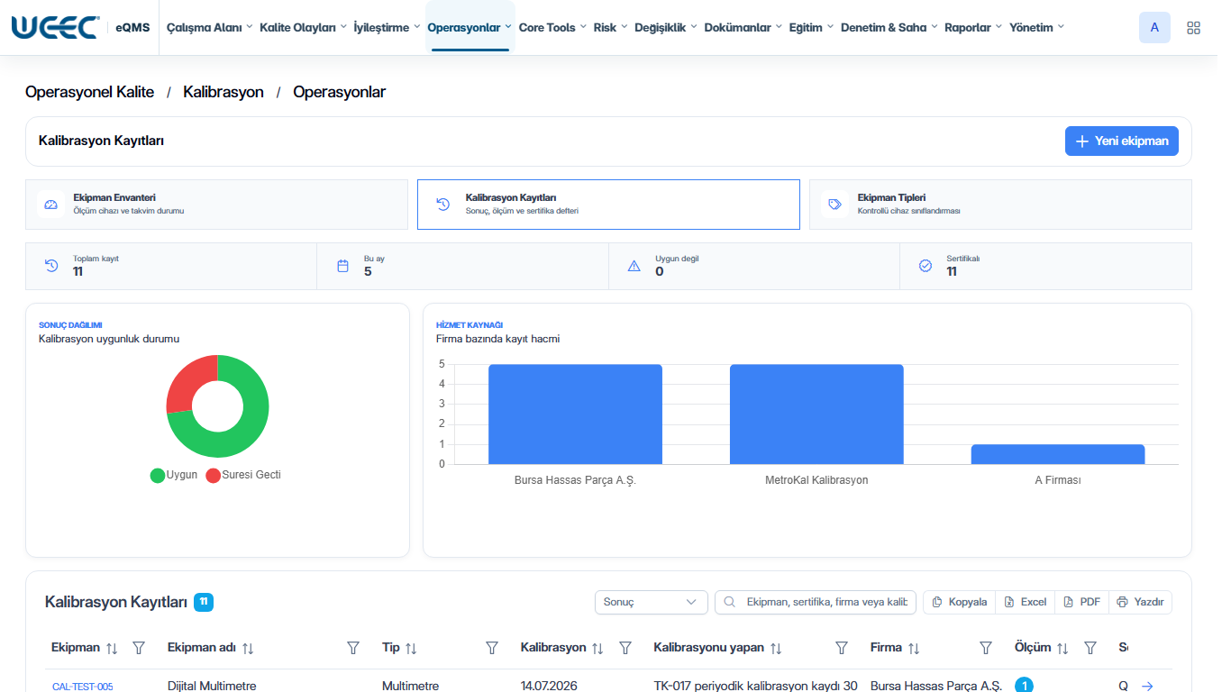
Task: Click the Dijital Multimetre cell
Action: 212,686
